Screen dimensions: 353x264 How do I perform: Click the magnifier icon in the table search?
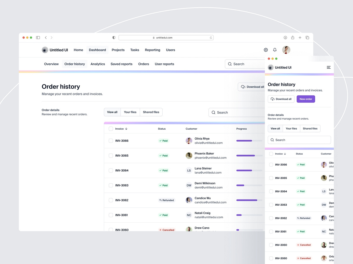coord(214,112)
